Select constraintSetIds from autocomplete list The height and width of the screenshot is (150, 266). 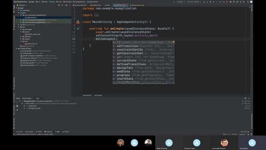pos(143,50)
